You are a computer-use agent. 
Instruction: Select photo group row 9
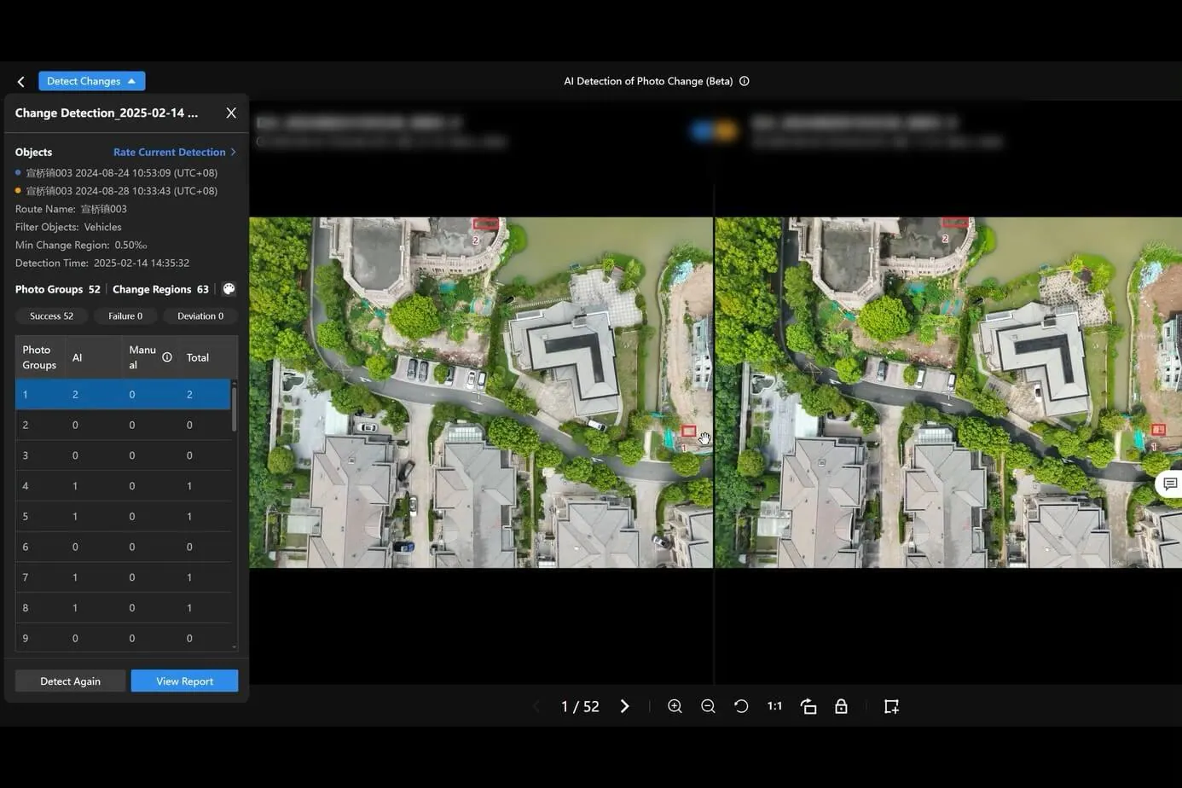pos(123,638)
